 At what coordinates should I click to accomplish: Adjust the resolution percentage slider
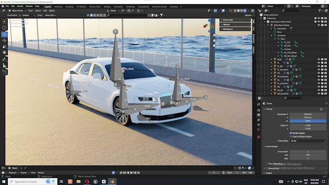click(x=308, y=121)
